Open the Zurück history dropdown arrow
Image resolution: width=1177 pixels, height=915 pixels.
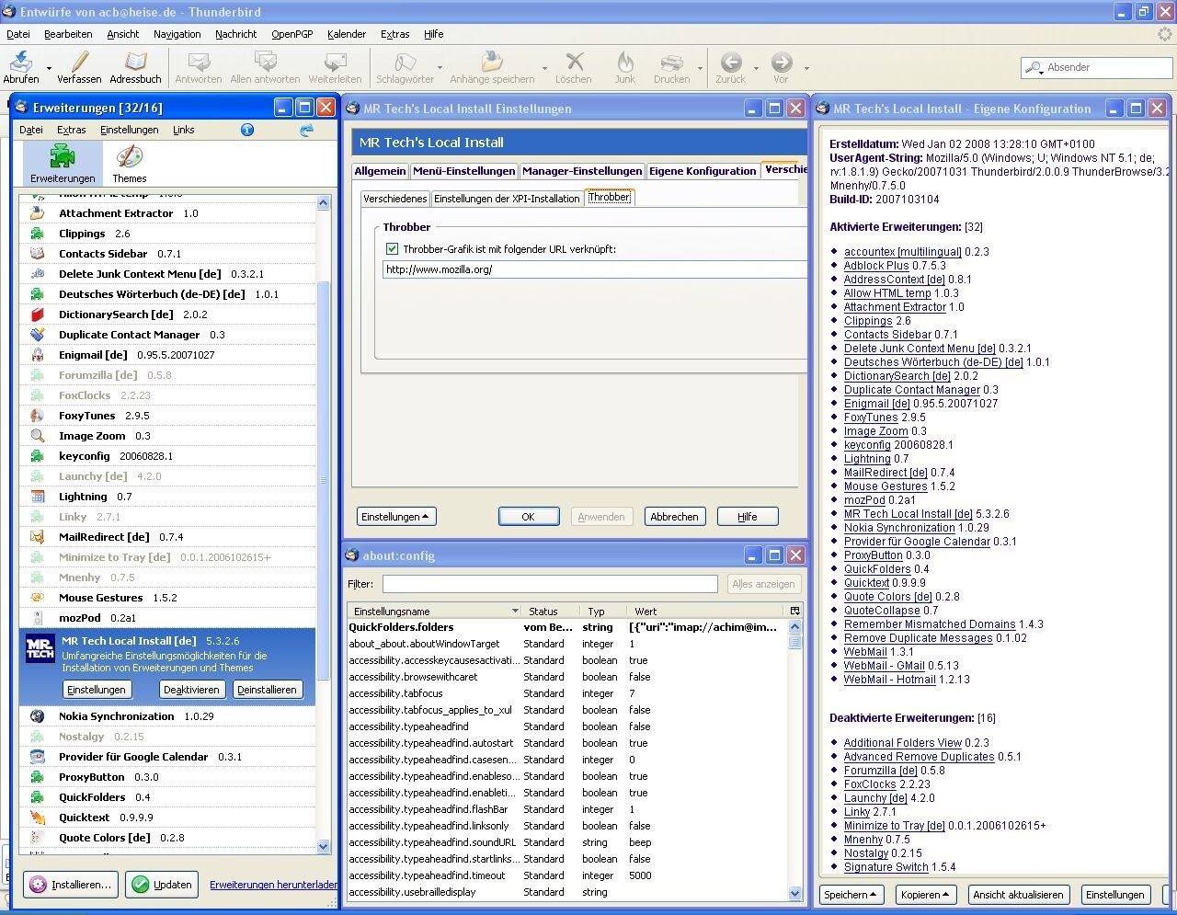[x=756, y=67]
